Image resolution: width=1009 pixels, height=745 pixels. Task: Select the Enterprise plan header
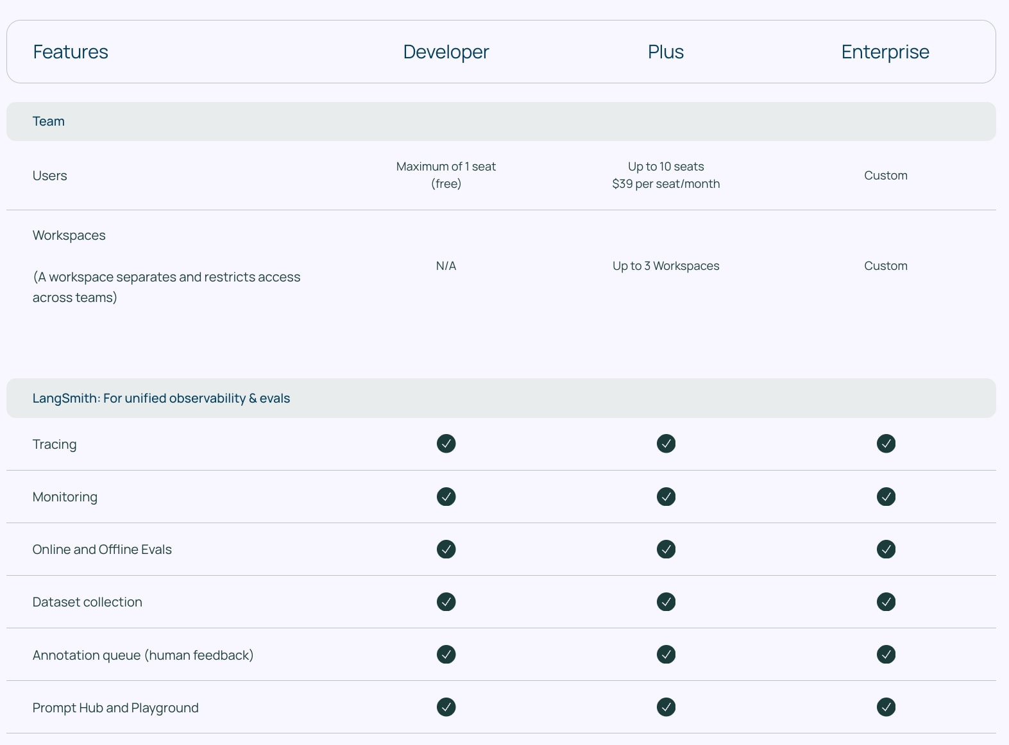click(885, 52)
